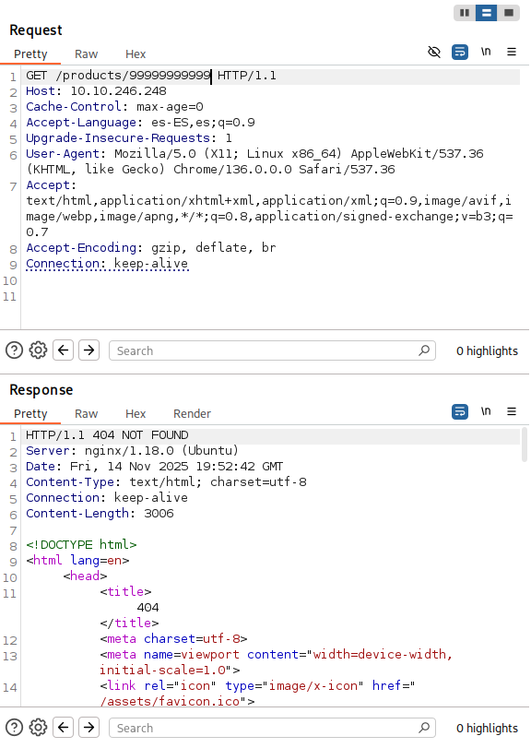
Task: Click the Date response header
Action: point(154,467)
